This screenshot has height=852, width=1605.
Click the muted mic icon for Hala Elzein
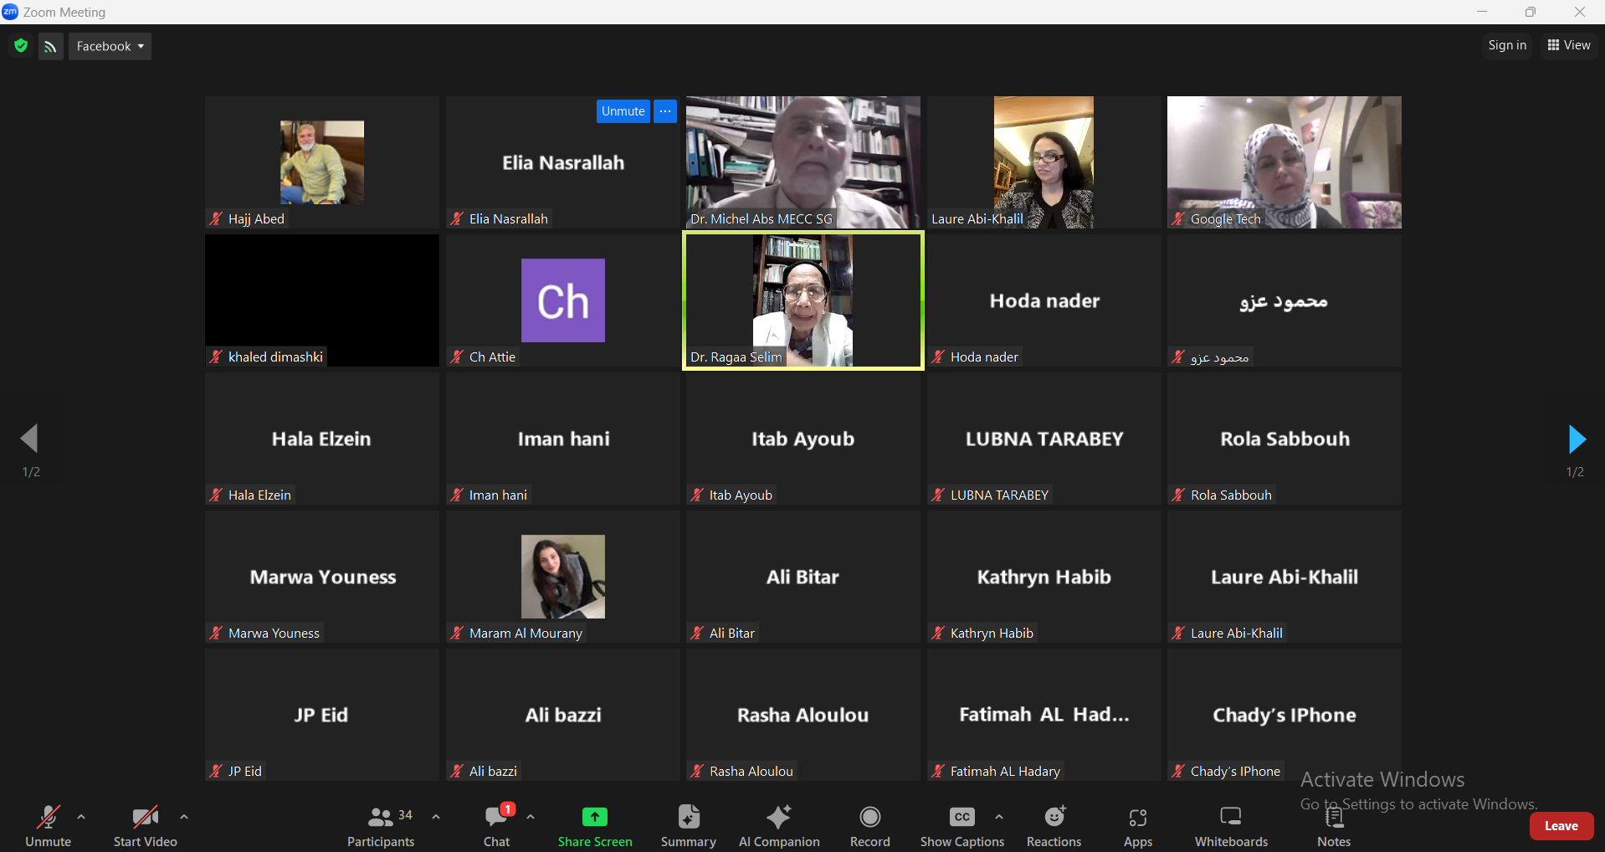[217, 495]
